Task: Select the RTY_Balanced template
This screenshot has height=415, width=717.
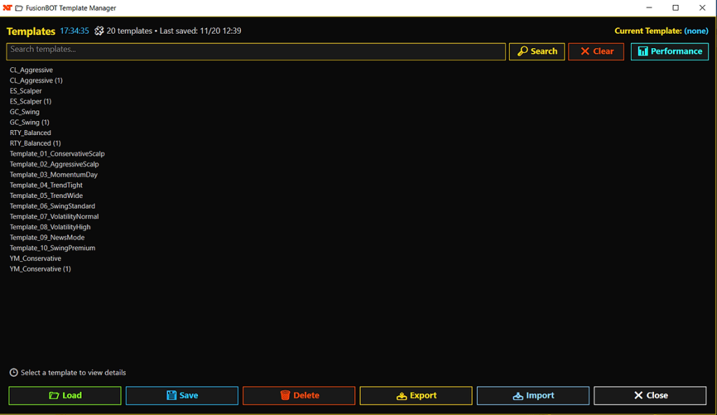Action: coord(30,133)
